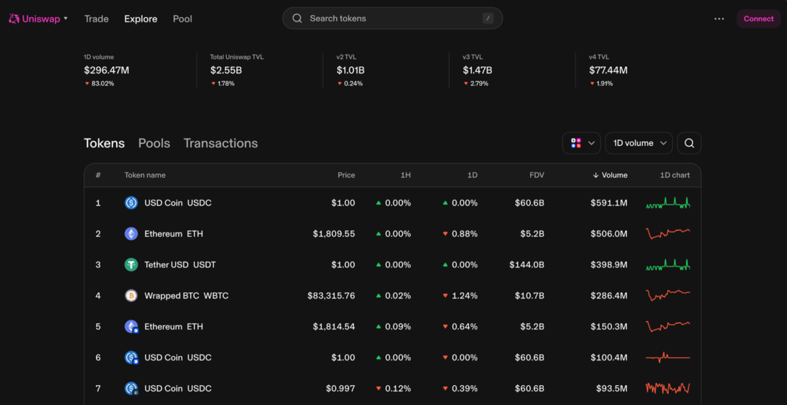Switch to the Transactions tab
This screenshot has width=787, height=405.
point(220,143)
